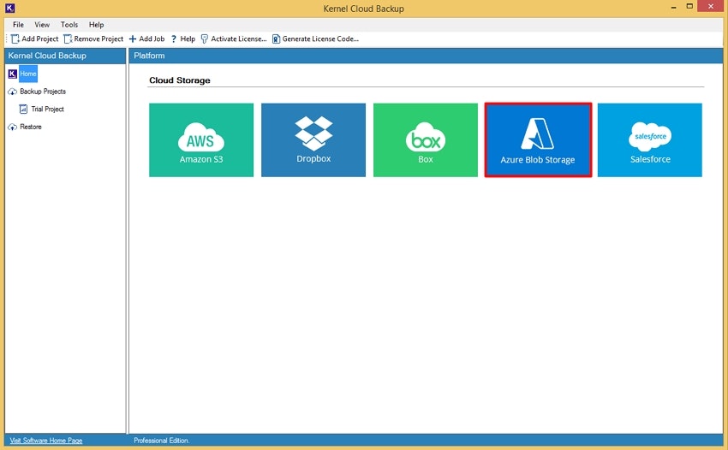
Task: Select Backup Projects in the sidebar
Action: pos(43,92)
